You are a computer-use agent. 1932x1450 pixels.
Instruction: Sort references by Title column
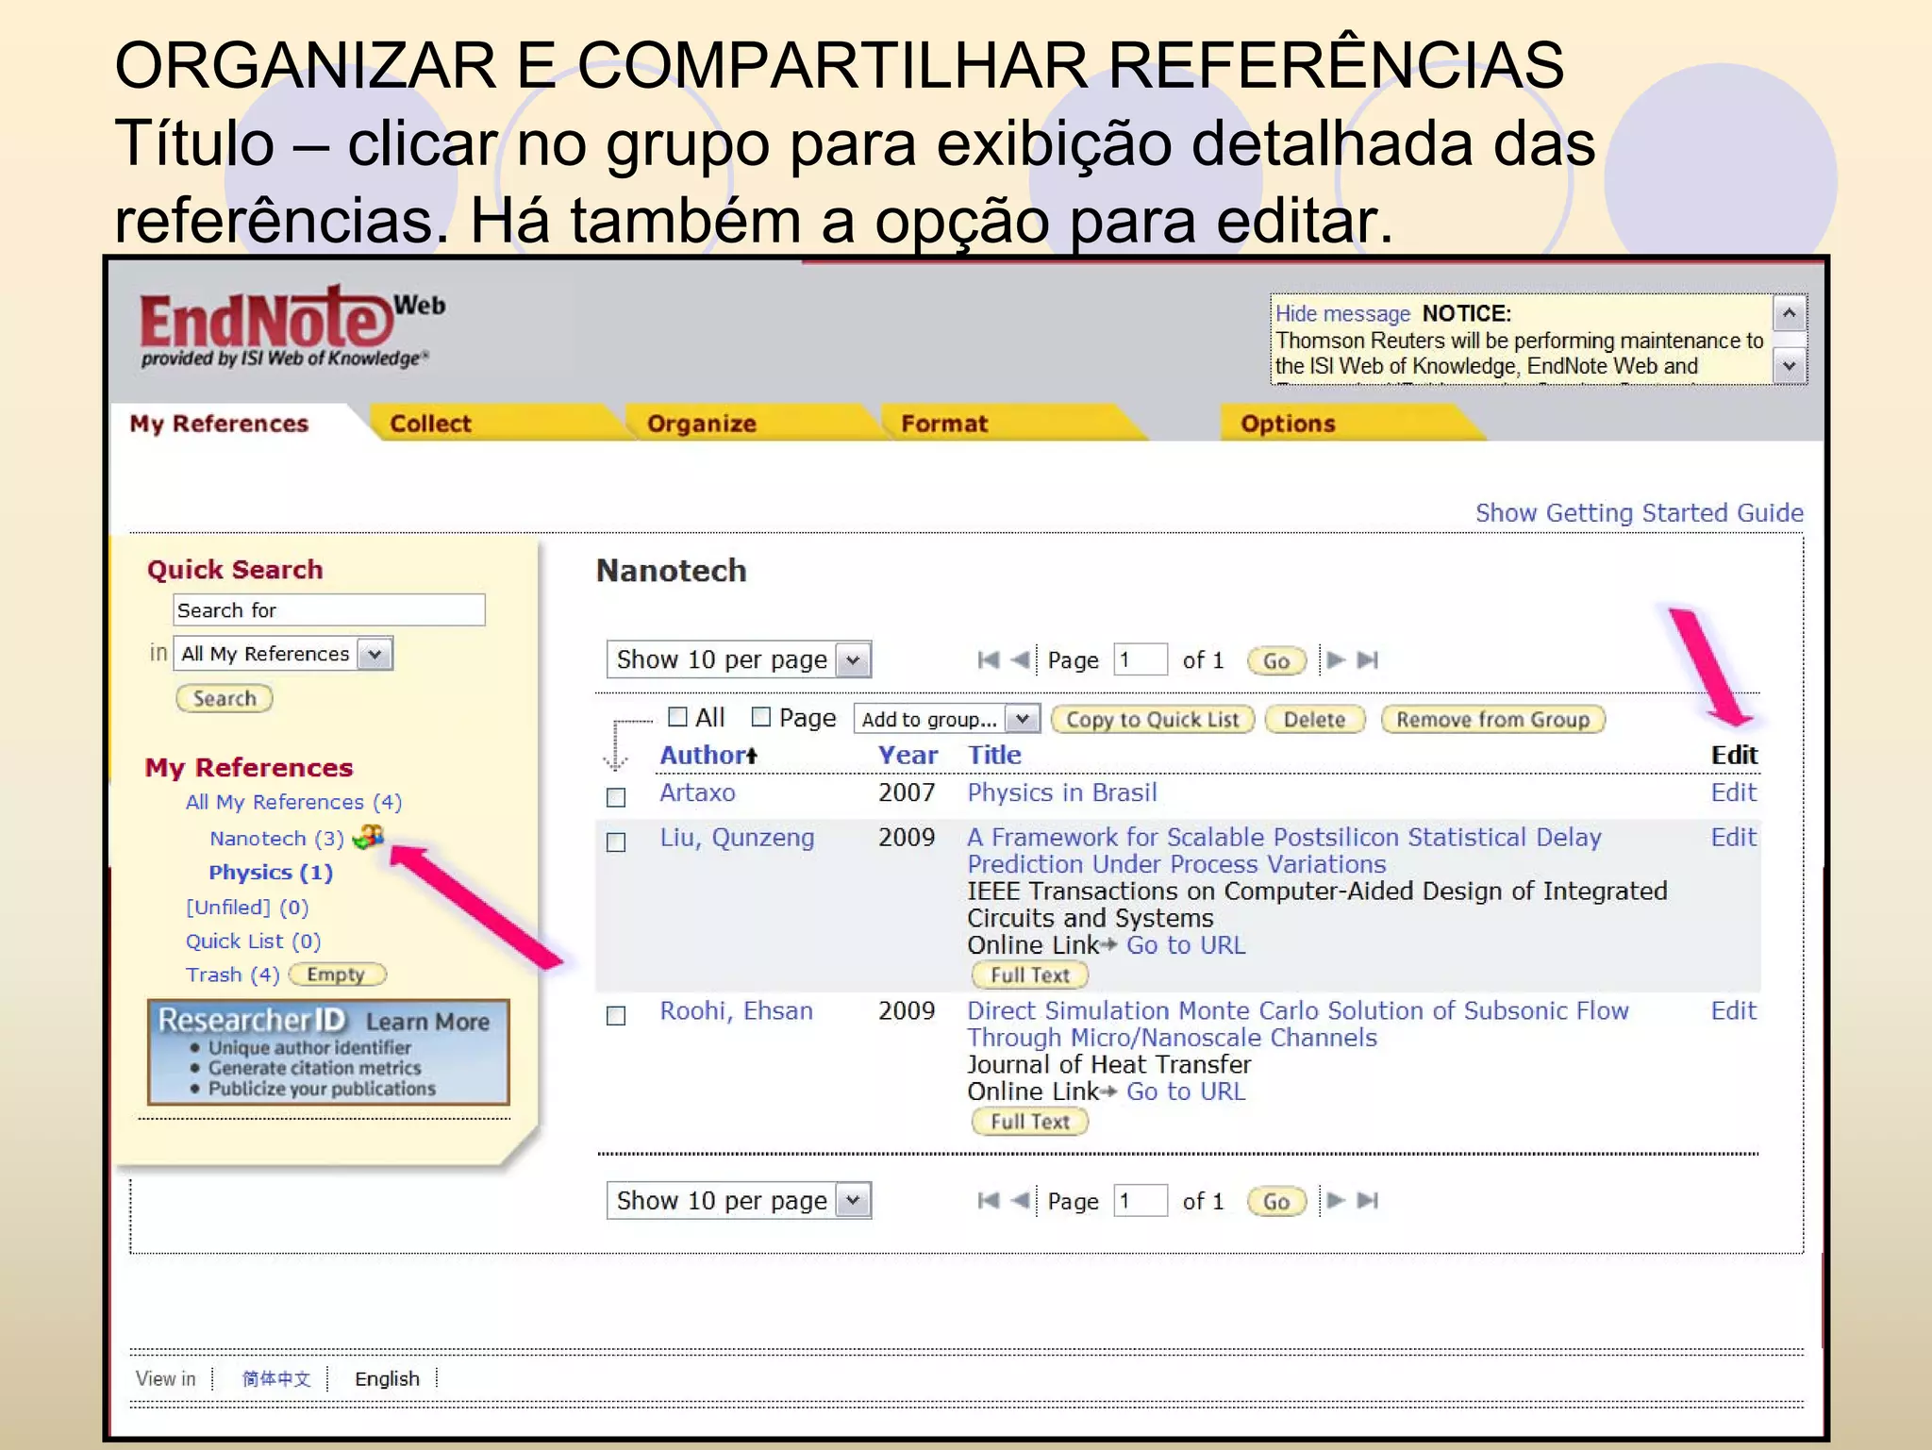[994, 755]
